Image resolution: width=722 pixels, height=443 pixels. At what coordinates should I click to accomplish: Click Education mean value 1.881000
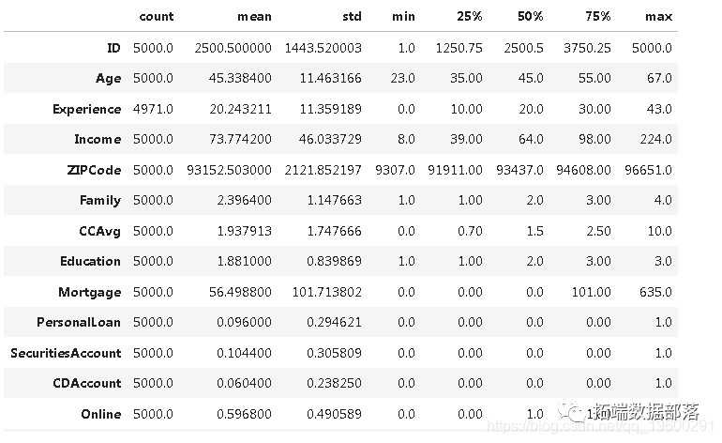(x=244, y=261)
